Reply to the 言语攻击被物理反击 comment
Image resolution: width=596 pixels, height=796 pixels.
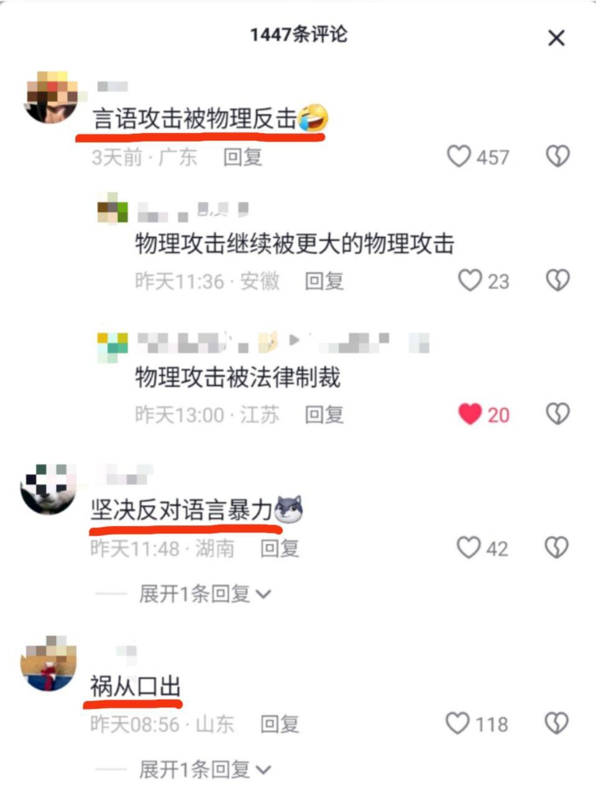(x=242, y=157)
